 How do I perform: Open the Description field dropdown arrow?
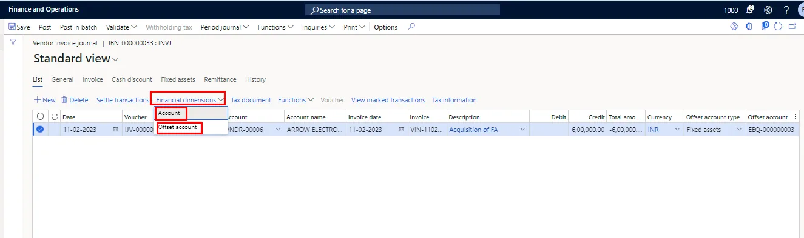click(522, 130)
